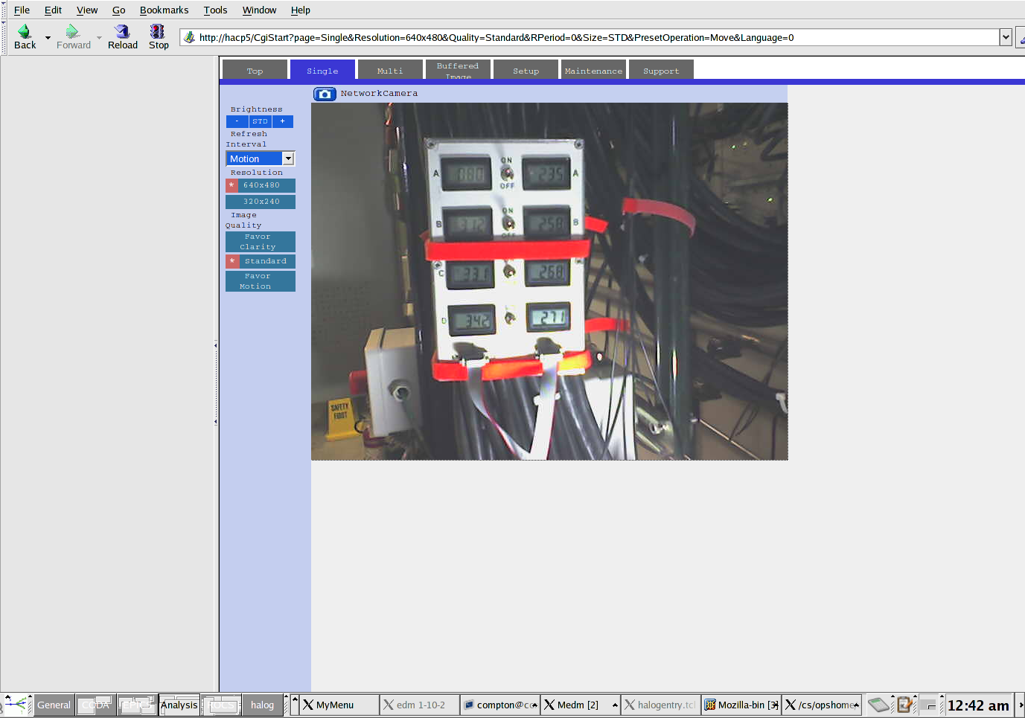
Task: Choose Standard image quality
Action: click(x=261, y=261)
